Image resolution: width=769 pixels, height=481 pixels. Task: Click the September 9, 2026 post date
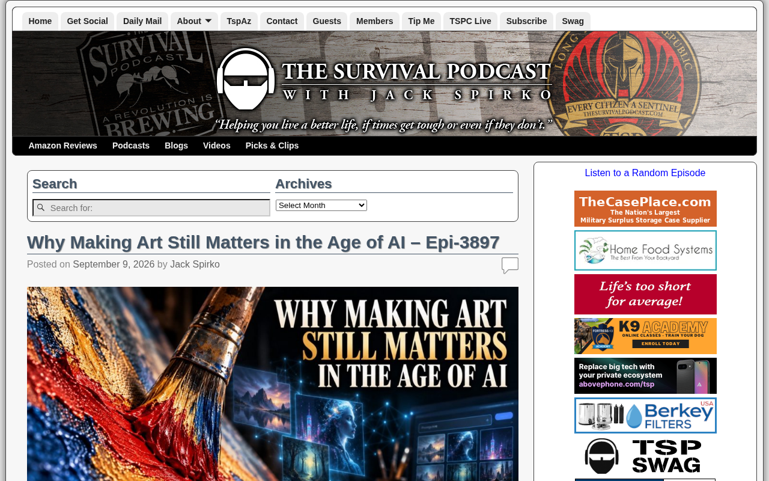tap(114, 265)
